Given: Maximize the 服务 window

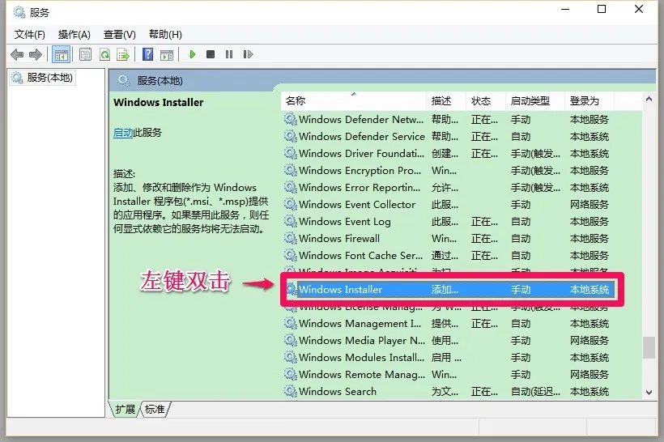Looking at the screenshot, I should pyautogui.click(x=602, y=10).
